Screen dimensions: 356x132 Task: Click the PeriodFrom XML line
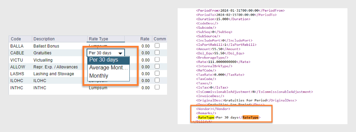(240, 11)
